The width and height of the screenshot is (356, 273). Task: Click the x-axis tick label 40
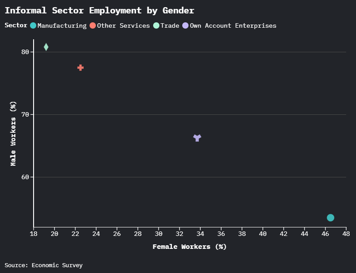263,234
